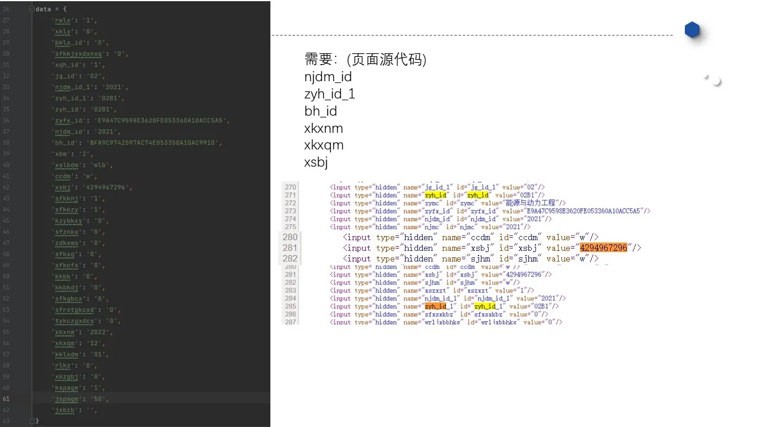Click the sfxsxkbz input on source line 286
Image resolution: width=759 pixels, height=427 pixels.
pyautogui.click(x=439, y=314)
